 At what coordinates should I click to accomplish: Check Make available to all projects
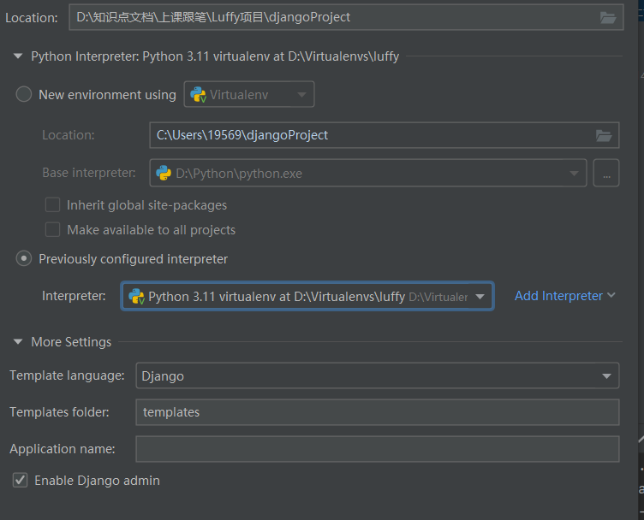53,230
